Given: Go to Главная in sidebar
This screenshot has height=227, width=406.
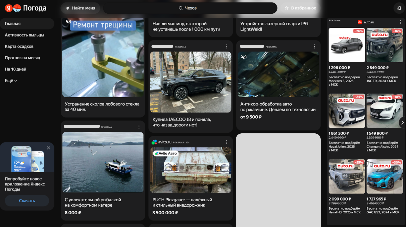Looking at the screenshot, I should click(27, 24).
